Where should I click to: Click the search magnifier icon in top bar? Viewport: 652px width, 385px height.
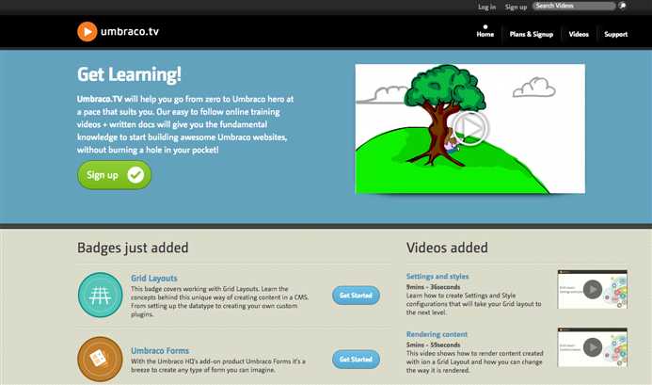click(x=622, y=6)
